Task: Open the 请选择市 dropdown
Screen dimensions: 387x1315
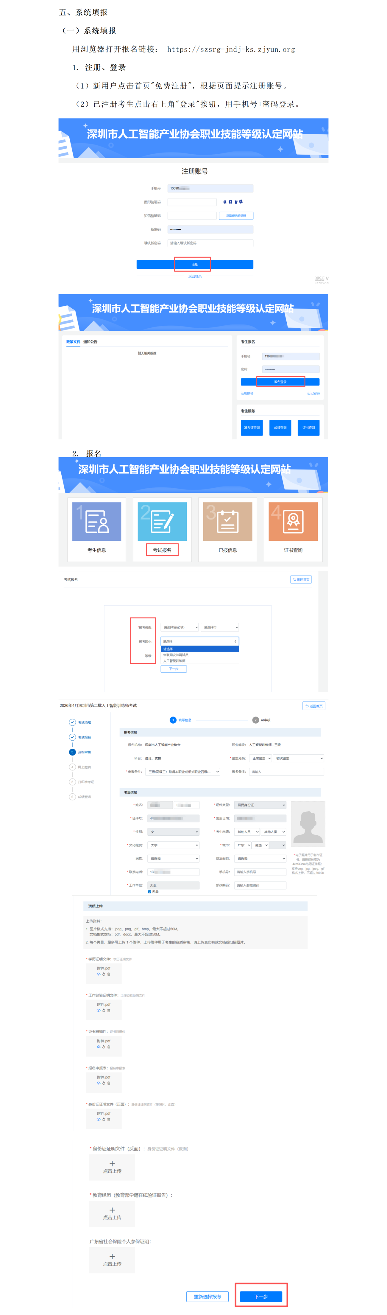Action: 220,627
